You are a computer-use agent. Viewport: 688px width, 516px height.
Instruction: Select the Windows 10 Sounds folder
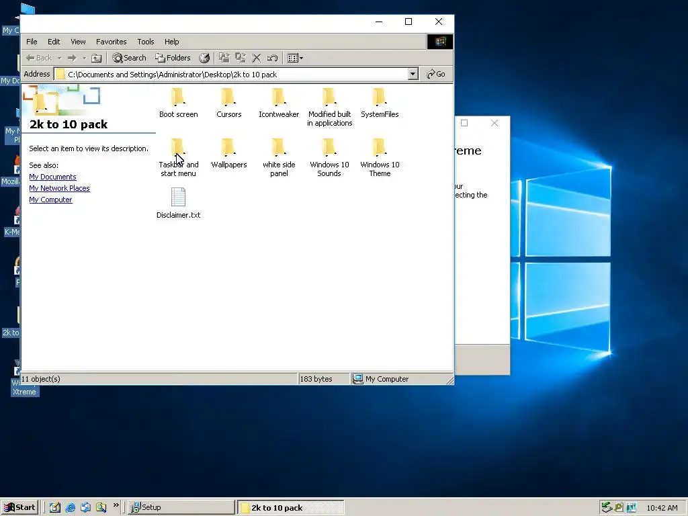point(329,158)
